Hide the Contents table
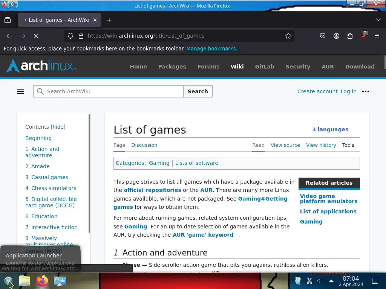386x289 pixels. pyautogui.click(x=58, y=127)
